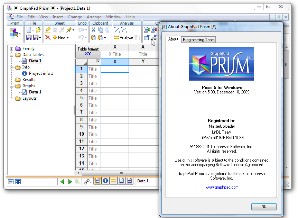Click row 1 Title cell
Screen dimensions: 298x218
coord(94,69)
